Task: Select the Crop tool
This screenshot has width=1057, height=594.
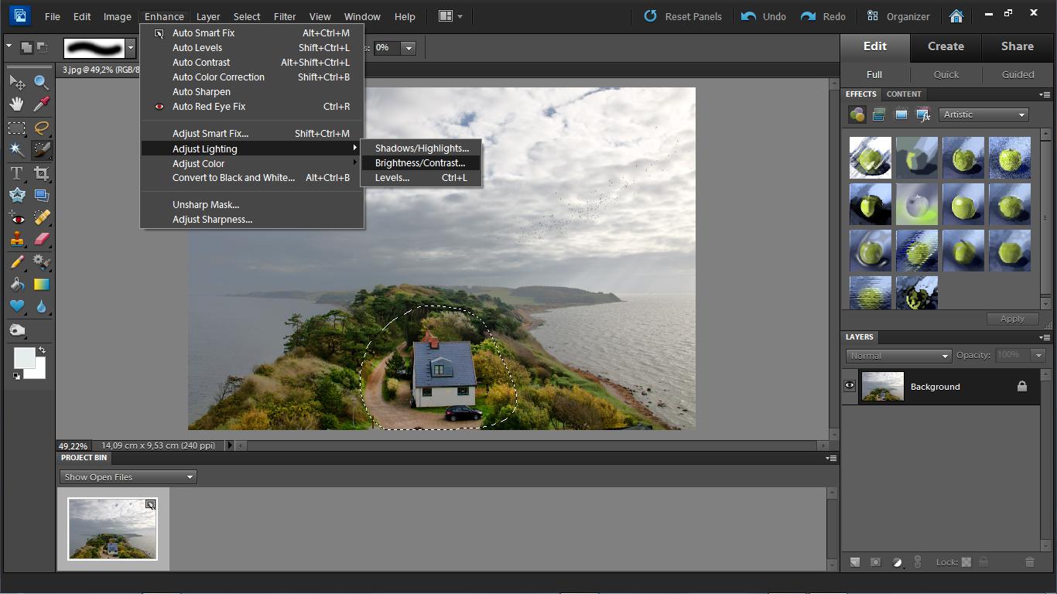Action: tap(41, 173)
